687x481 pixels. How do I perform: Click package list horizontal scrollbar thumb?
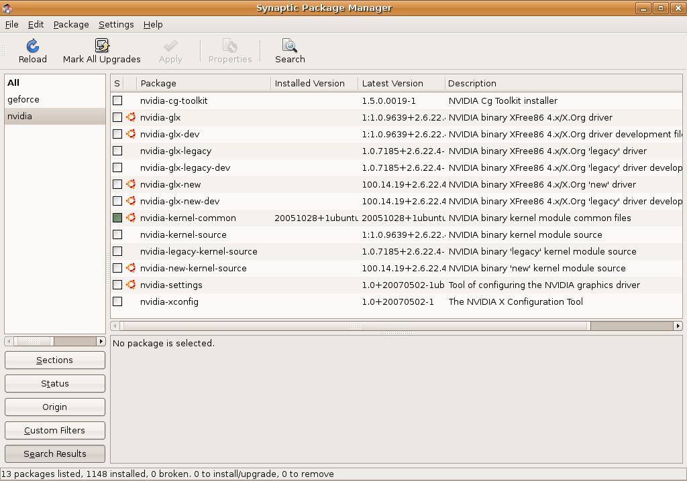(x=356, y=326)
